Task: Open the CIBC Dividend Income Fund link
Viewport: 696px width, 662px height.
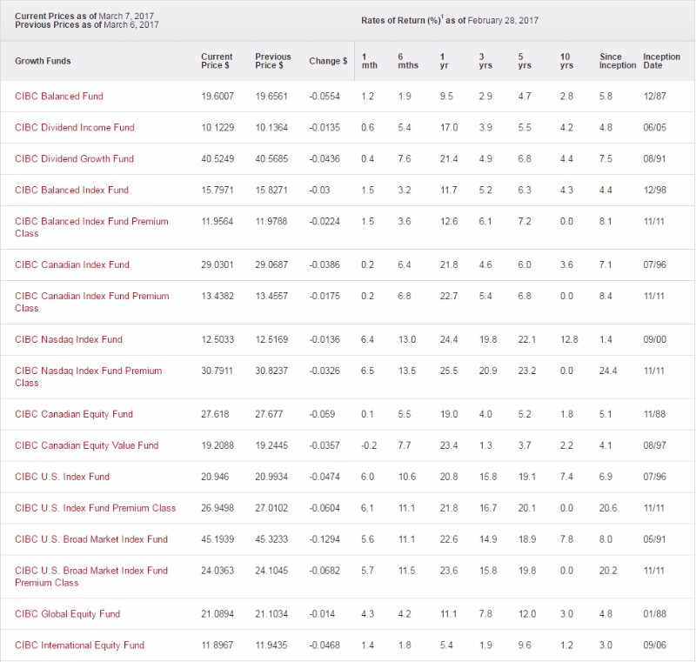Action: (75, 127)
